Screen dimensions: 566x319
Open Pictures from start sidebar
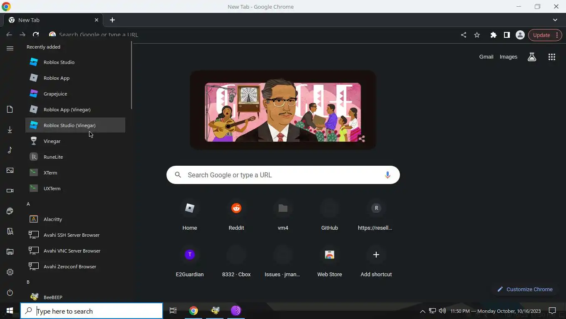tap(10, 170)
